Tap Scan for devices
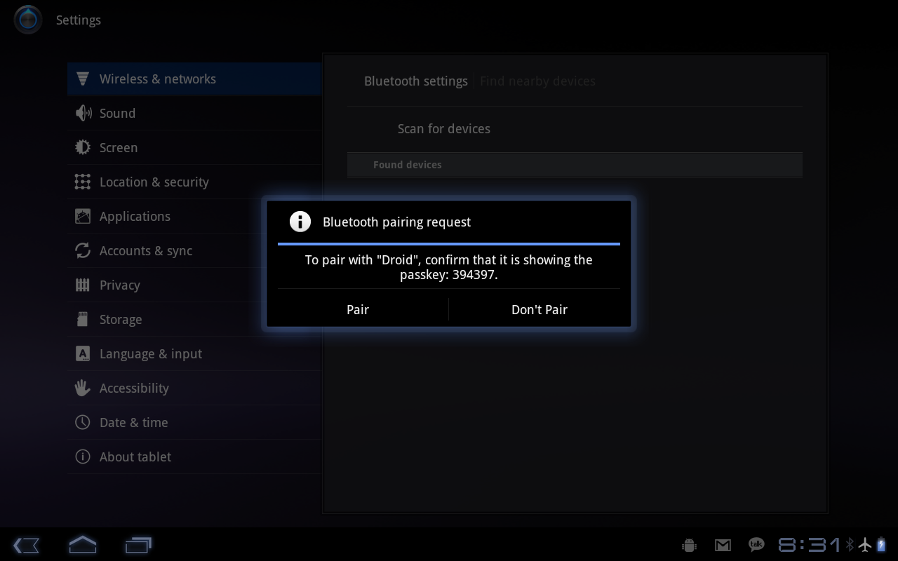Image resolution: width=898 pixels, height=561 pixels. click(444, 129)
